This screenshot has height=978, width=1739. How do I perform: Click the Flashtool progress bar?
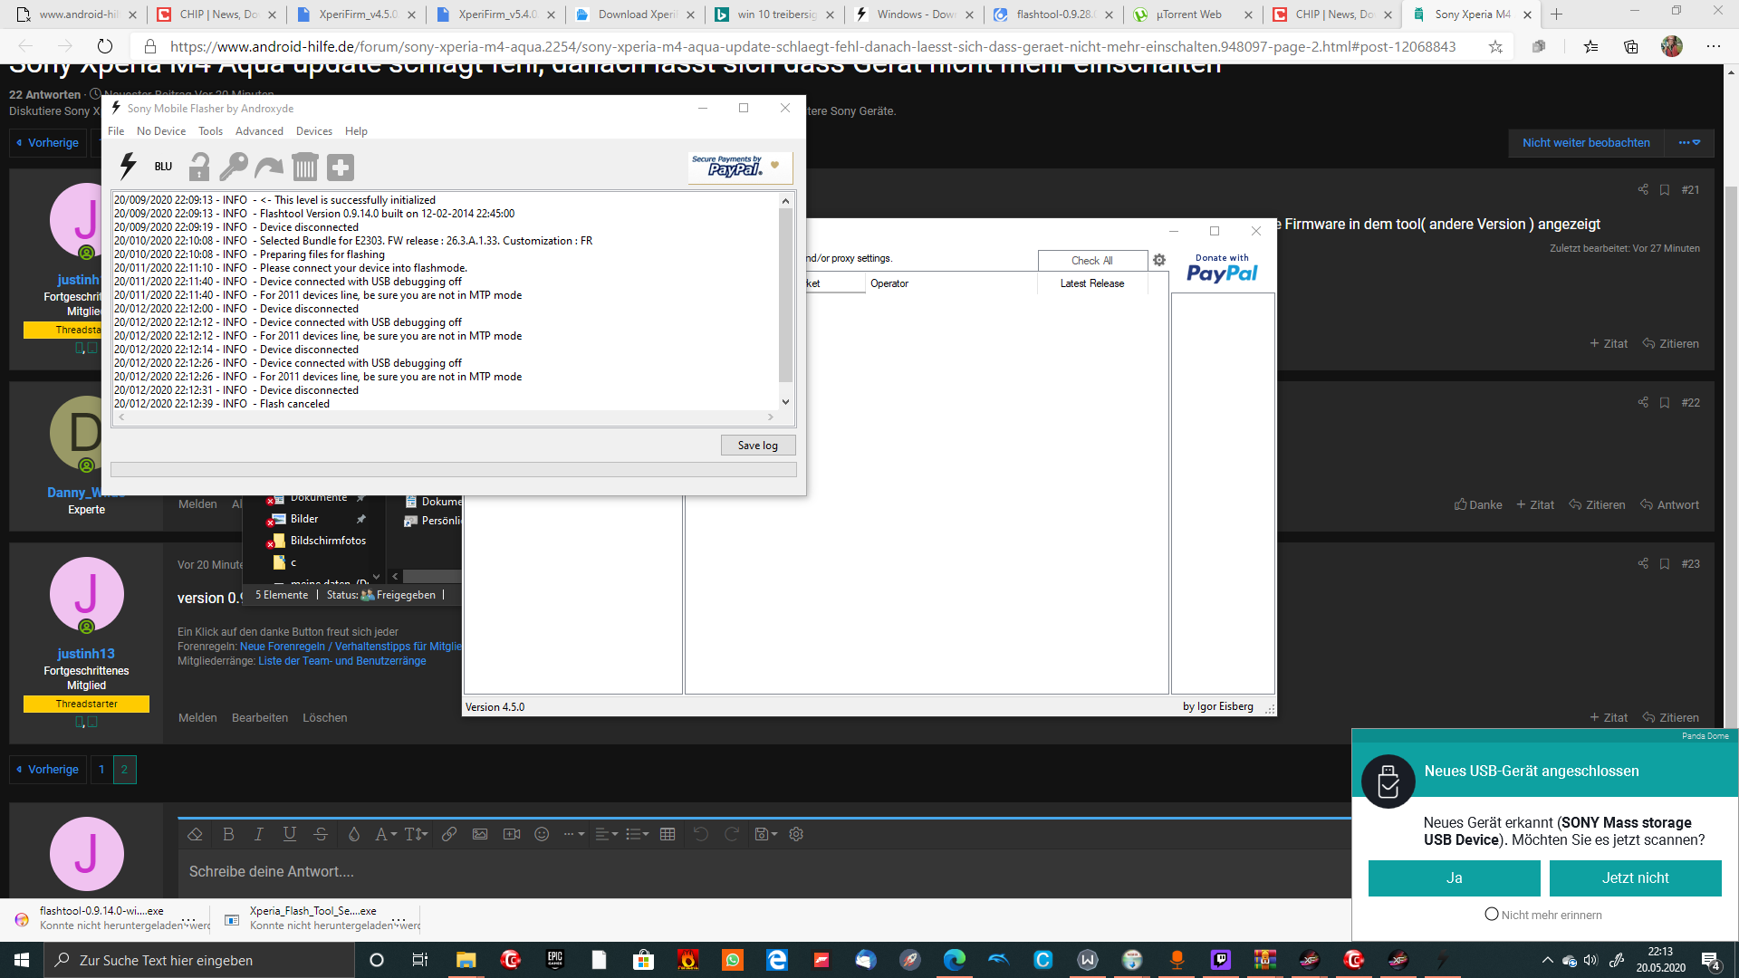point(454,470)
